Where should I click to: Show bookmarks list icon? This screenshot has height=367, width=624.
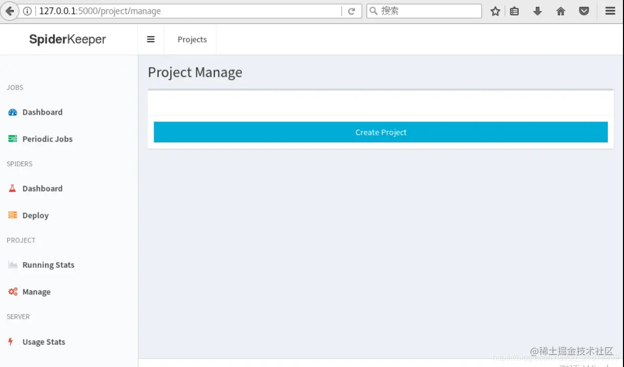(x=514, y=11)
